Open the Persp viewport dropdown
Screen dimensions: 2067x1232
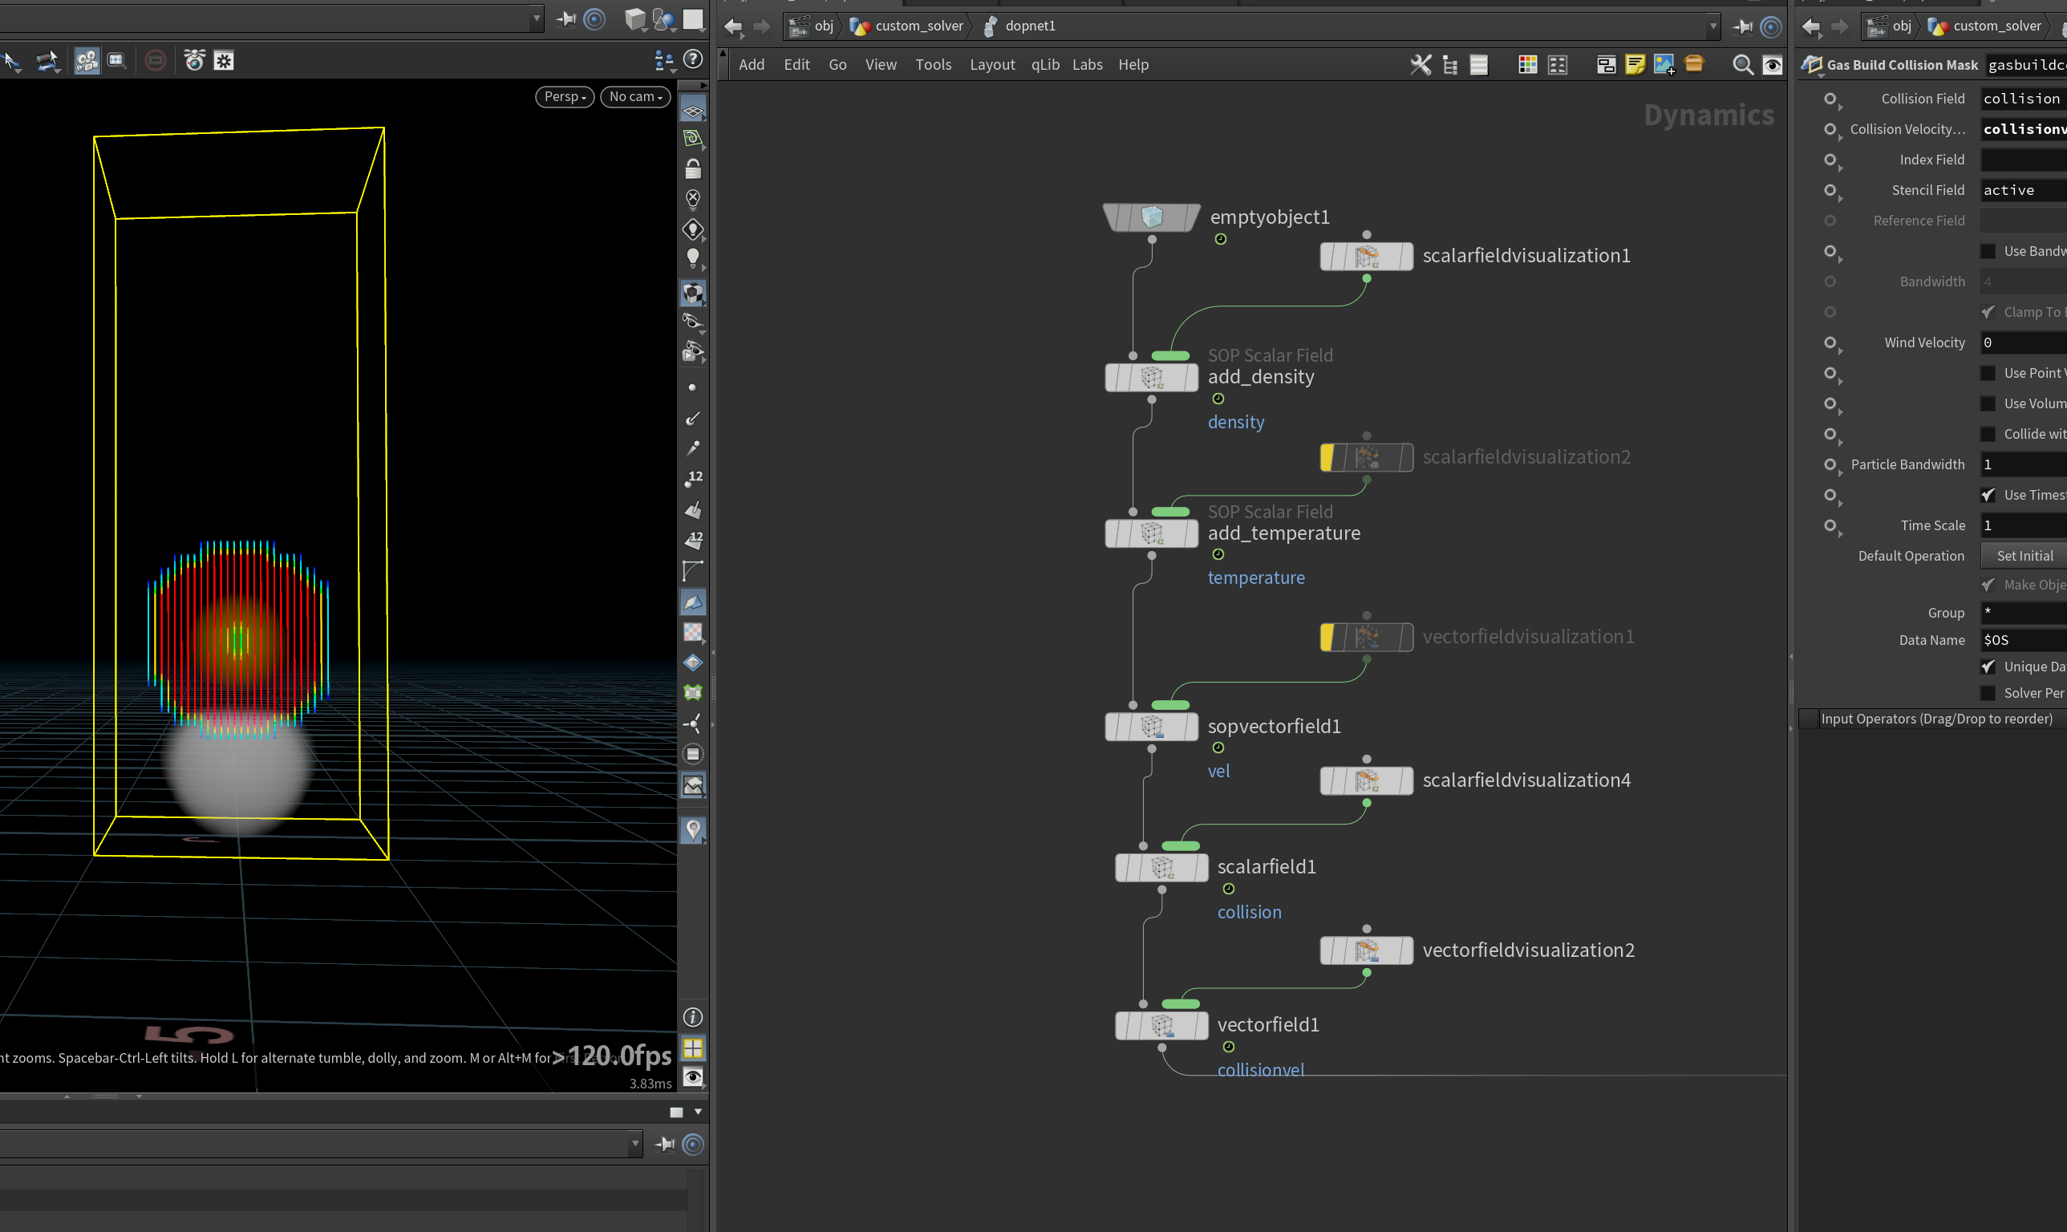click(x=565, y=97)
